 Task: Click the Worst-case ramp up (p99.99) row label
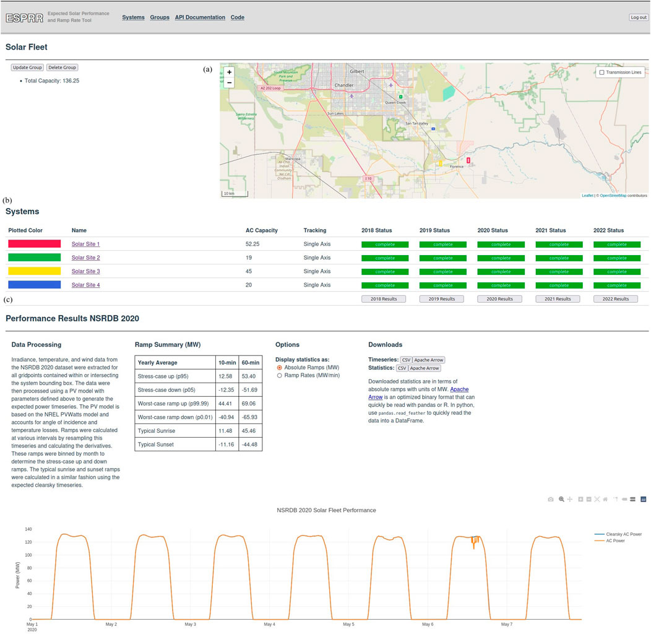tap(173, 404)
